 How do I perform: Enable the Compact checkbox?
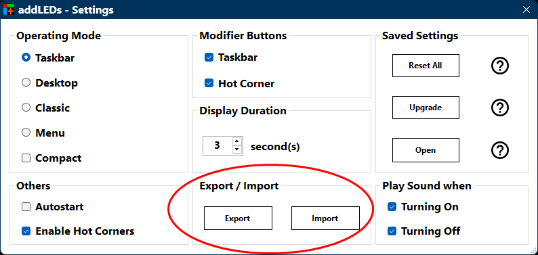(x=26, y=158)
